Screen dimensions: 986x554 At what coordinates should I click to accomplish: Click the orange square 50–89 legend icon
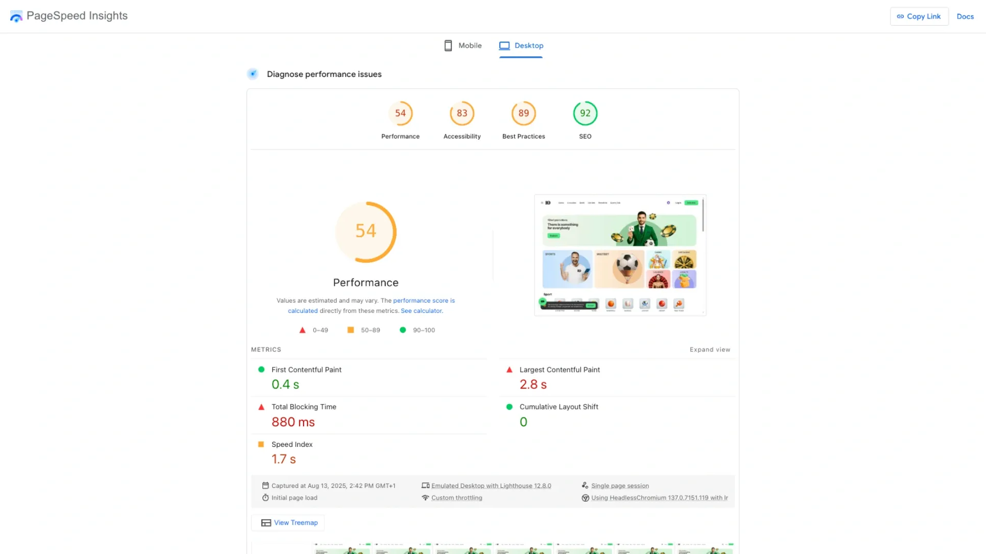click(351, 330)
